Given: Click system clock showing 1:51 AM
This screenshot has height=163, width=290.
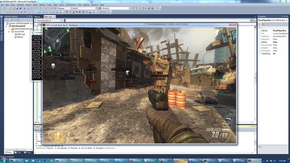Looking at the screenshot, I should pos(283,161).
